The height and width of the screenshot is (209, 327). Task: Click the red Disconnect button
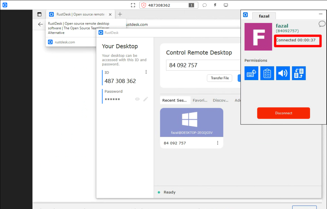point(284,113)
